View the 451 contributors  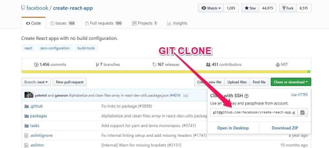[224, 65]
